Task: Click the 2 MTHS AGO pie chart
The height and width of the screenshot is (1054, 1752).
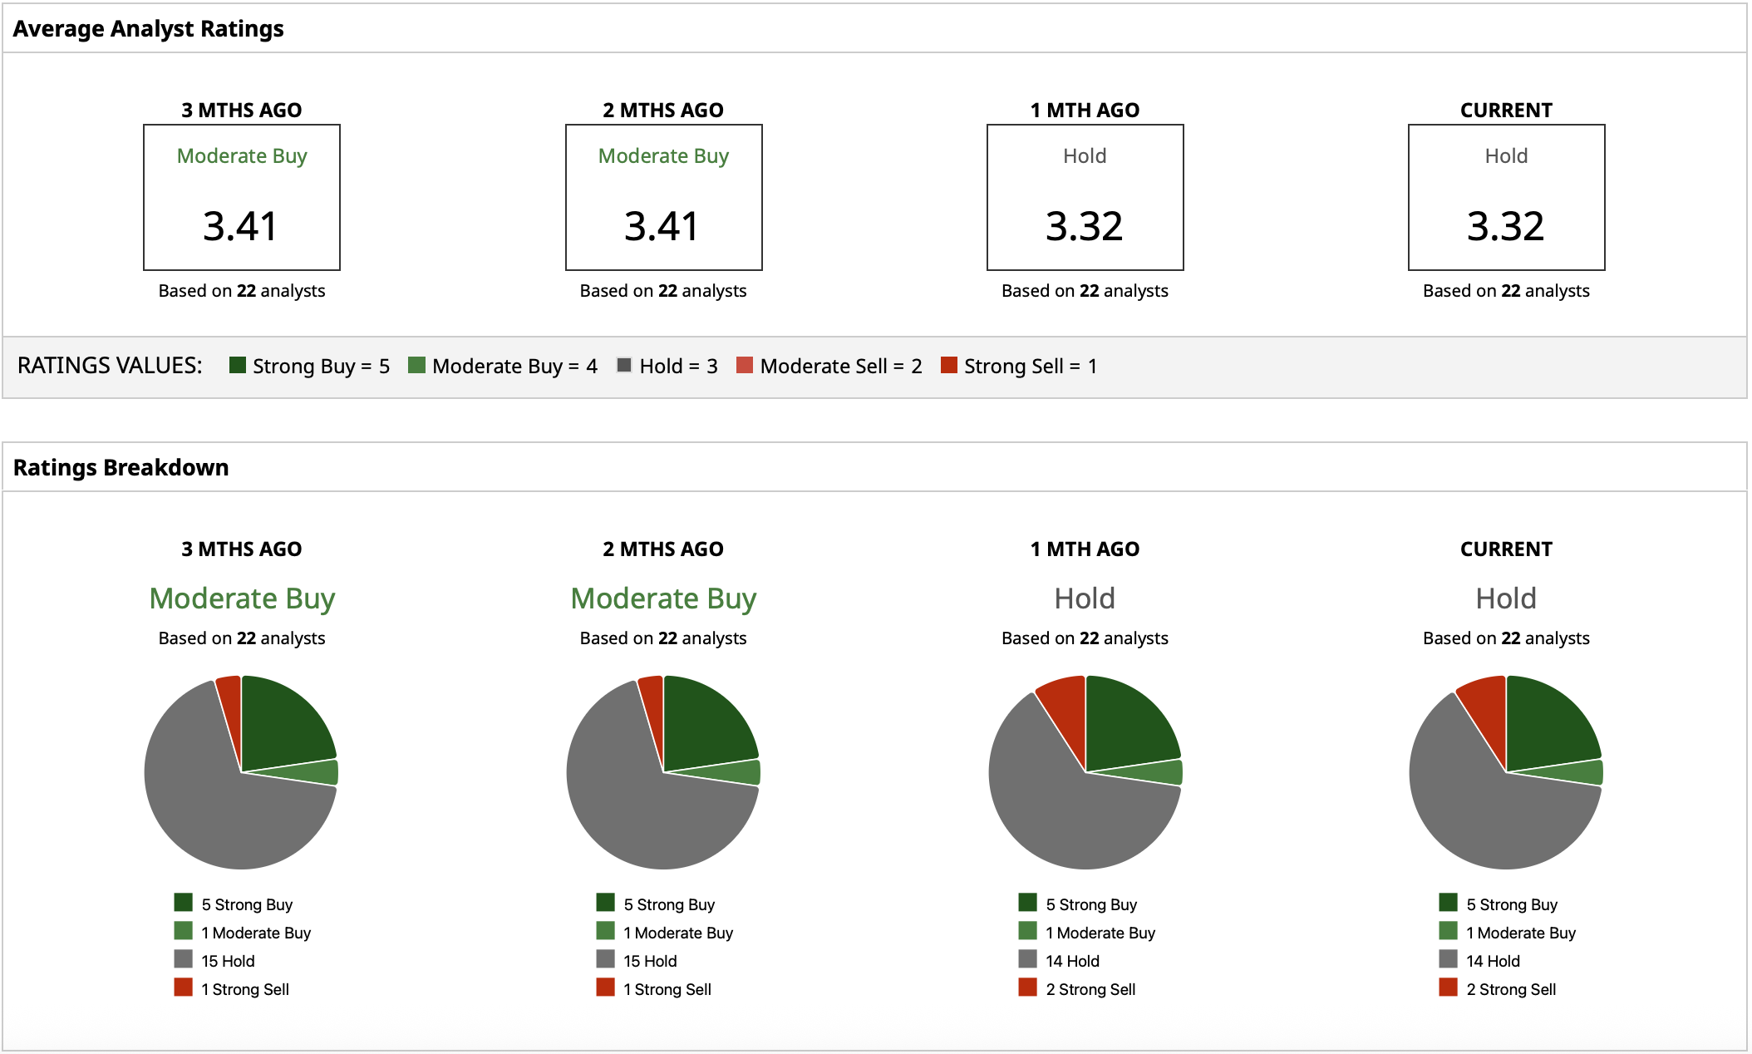Action: click(x=663, y=772)
